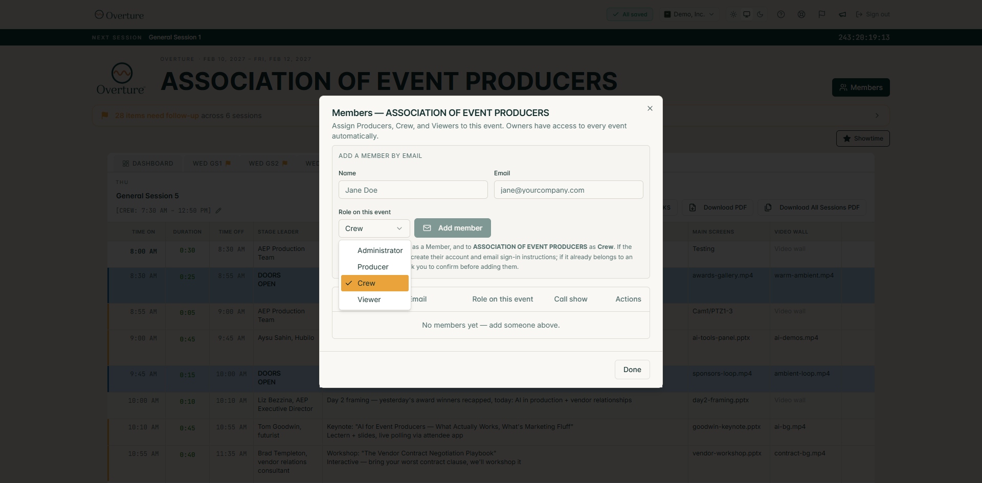Select Crew role option
The height and width of the screenshot is (483, 982).
click(x=375, y=283)
